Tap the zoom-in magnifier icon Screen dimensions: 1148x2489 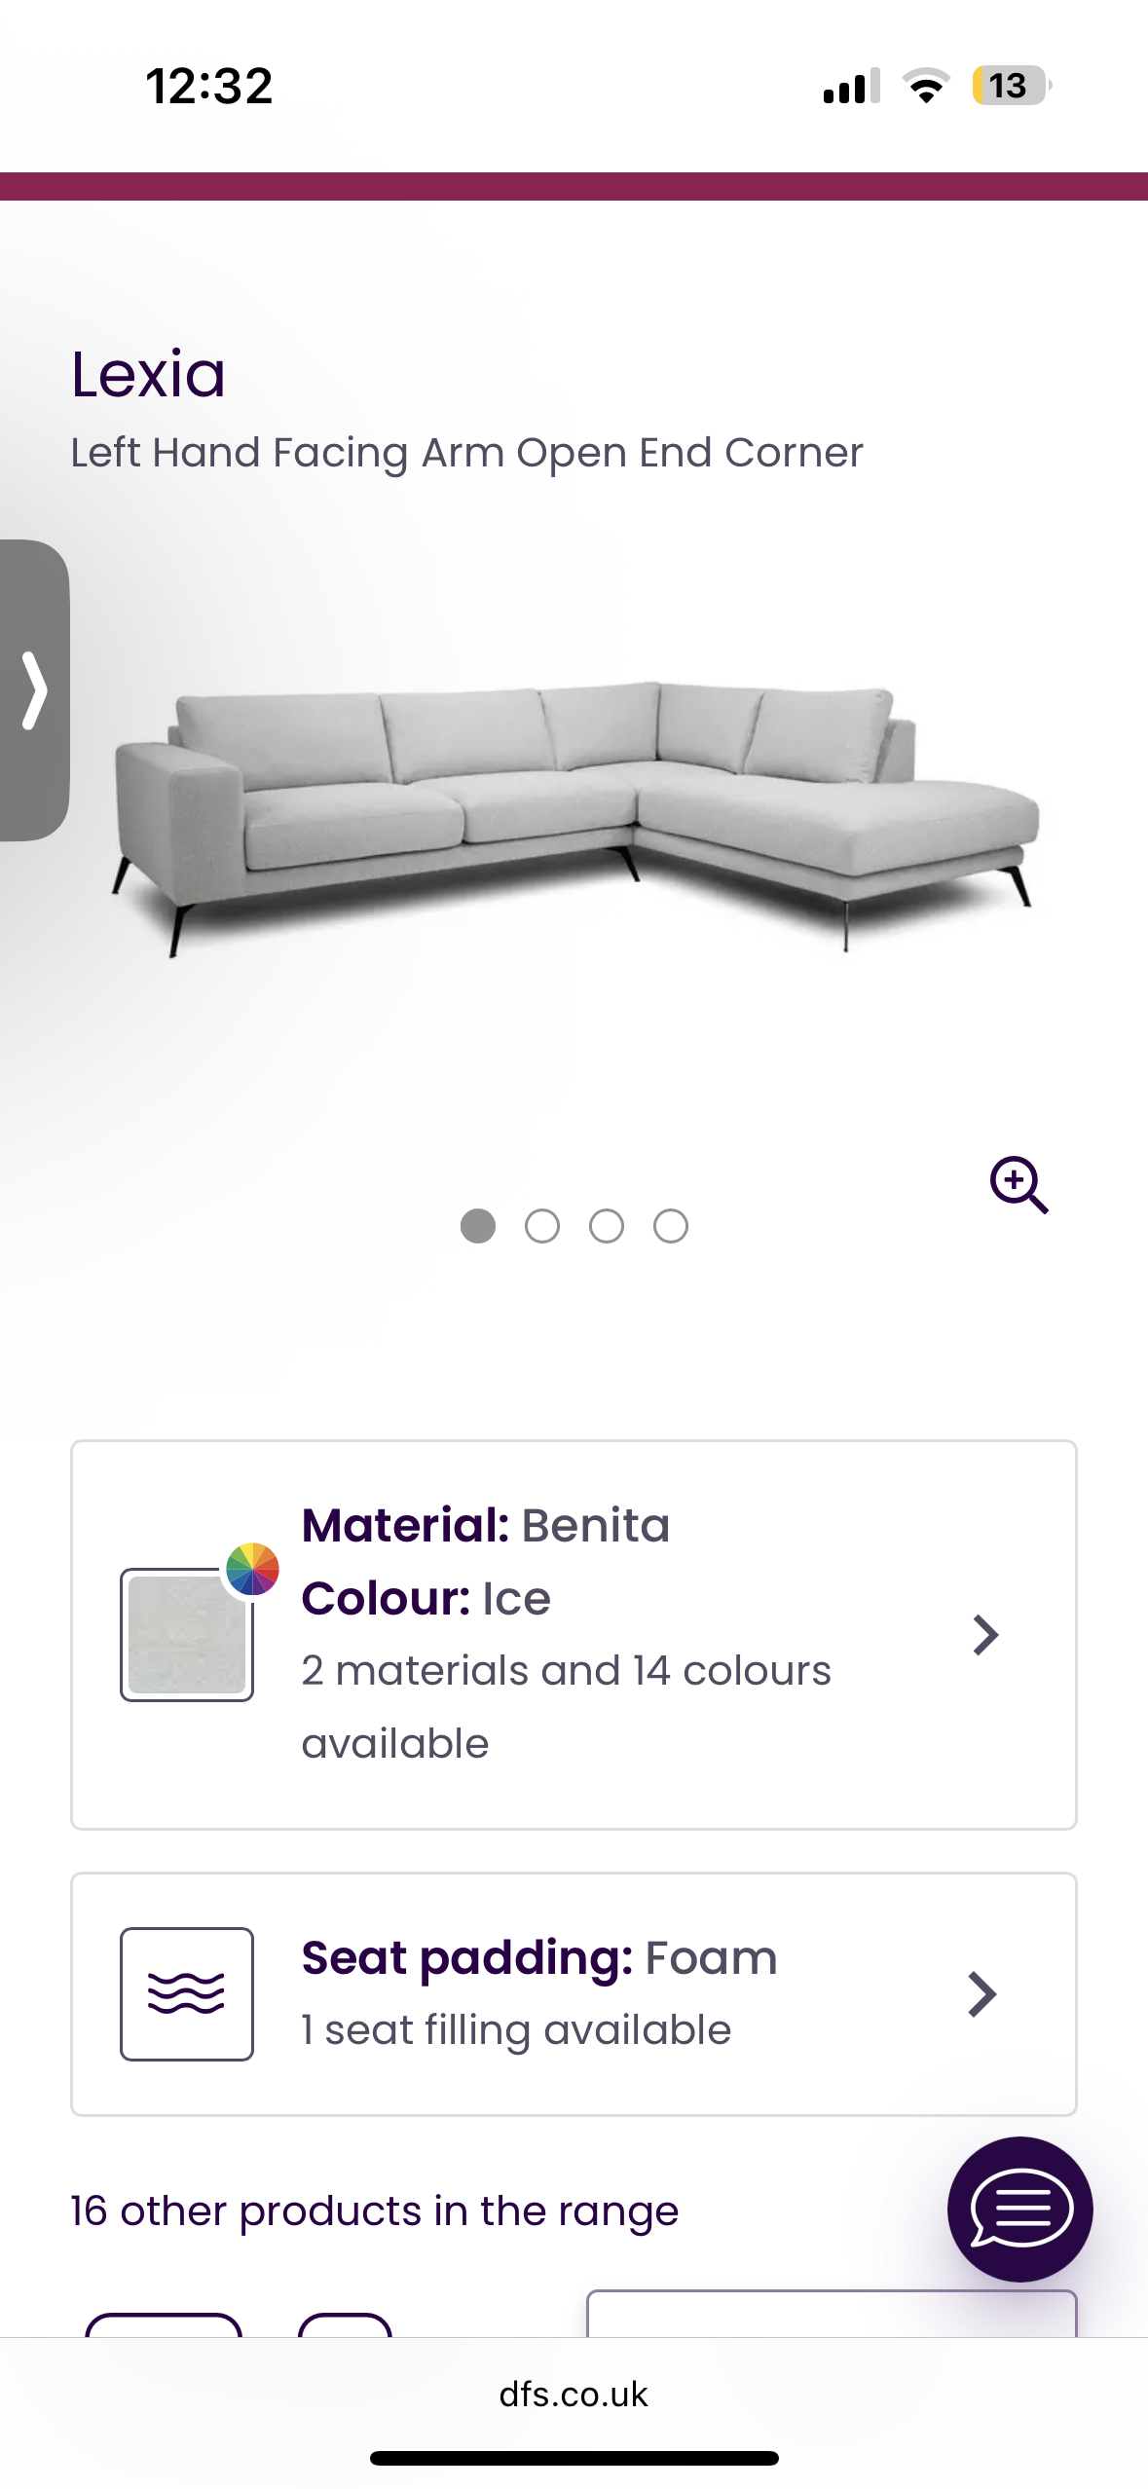click(x=1018, y=1184)
